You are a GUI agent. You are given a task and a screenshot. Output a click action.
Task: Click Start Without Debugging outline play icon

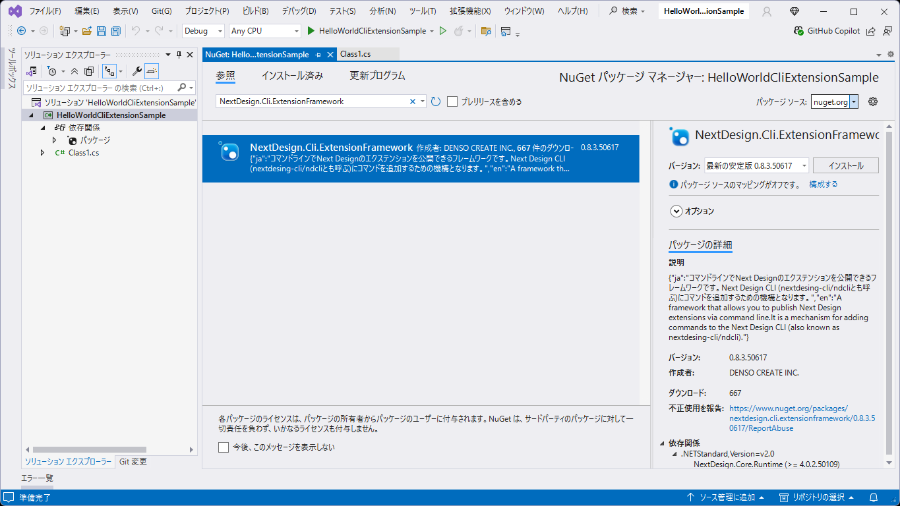coord(443,31)
